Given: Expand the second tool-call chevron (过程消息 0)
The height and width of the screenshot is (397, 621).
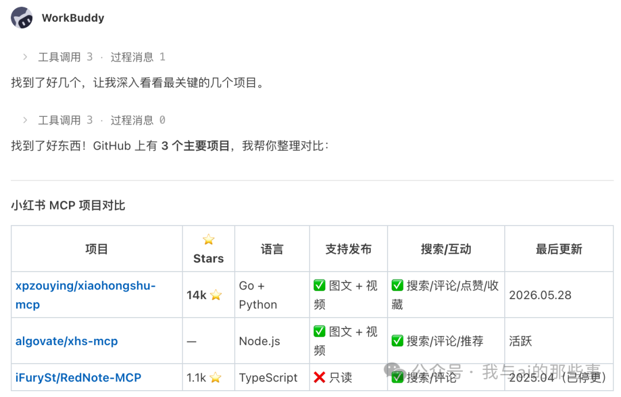Looking at the screenshot, I should point(25,120).
